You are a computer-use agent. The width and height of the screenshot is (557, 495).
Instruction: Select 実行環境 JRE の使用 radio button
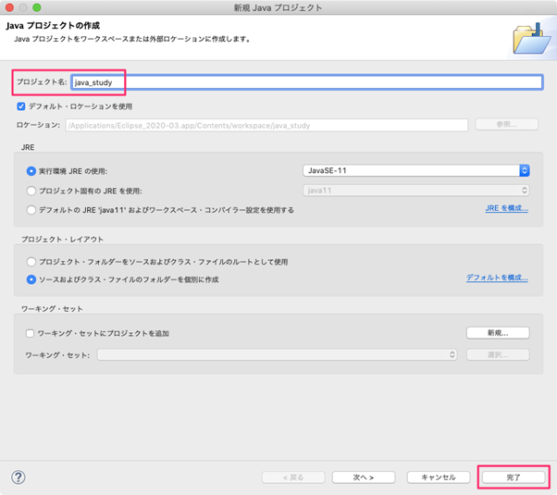tap(31, 171)
